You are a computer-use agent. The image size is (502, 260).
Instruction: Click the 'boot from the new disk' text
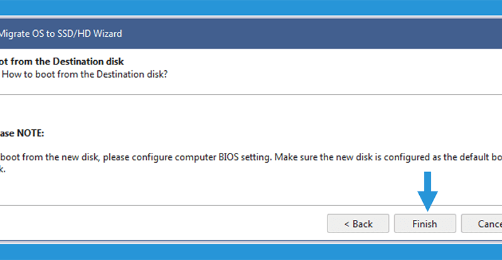[49, 157]
